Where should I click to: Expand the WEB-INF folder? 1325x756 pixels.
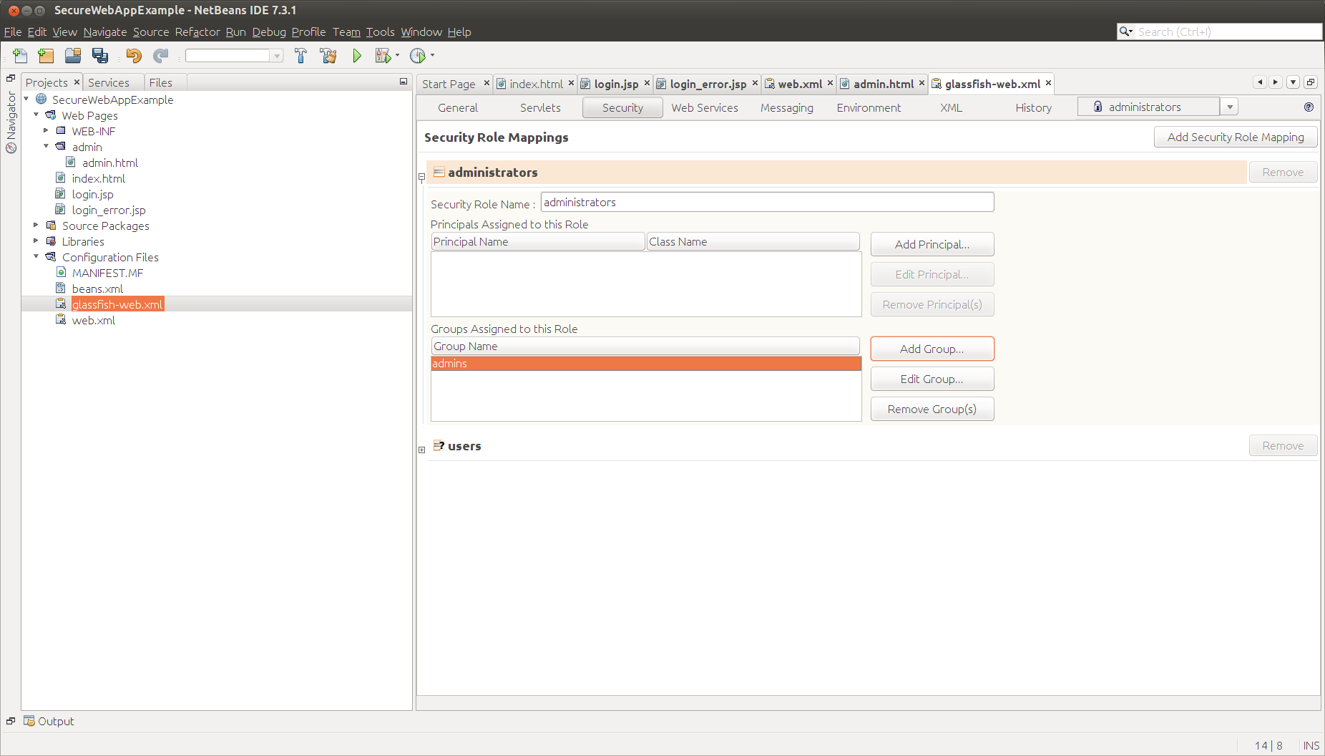click(47, 130)
